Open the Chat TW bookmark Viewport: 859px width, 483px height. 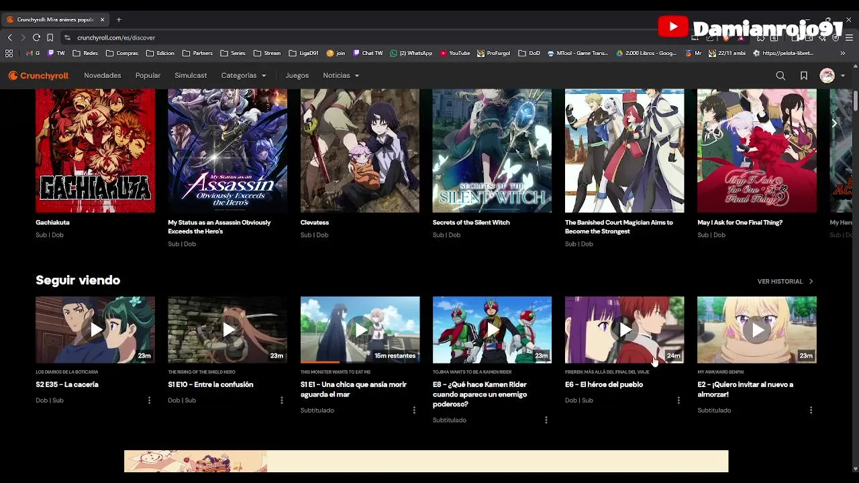(368, 53)
